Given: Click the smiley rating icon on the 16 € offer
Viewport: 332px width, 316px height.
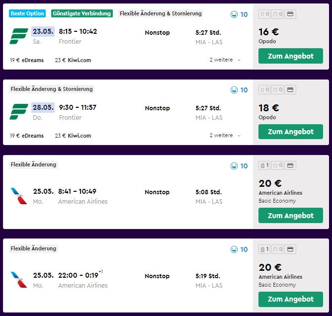Looking at the screenshot, I should pyautogui.click(x=234, y=14).
